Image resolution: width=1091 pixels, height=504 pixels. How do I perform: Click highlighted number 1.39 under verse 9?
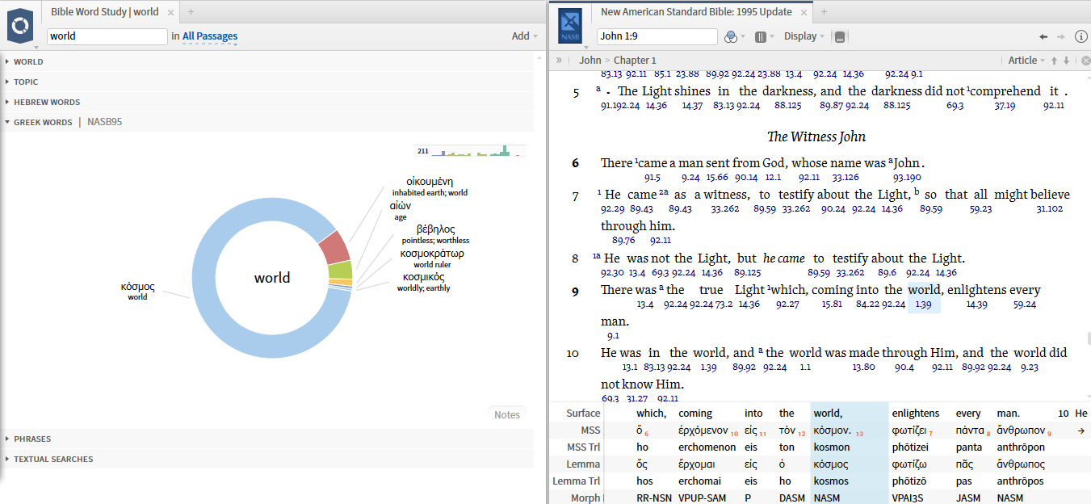tap(924, 304)
